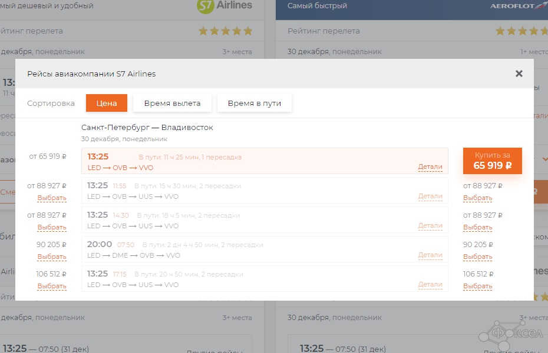
Task: Open Детали for the 20:00 departure flight
Action: (430, 255)
